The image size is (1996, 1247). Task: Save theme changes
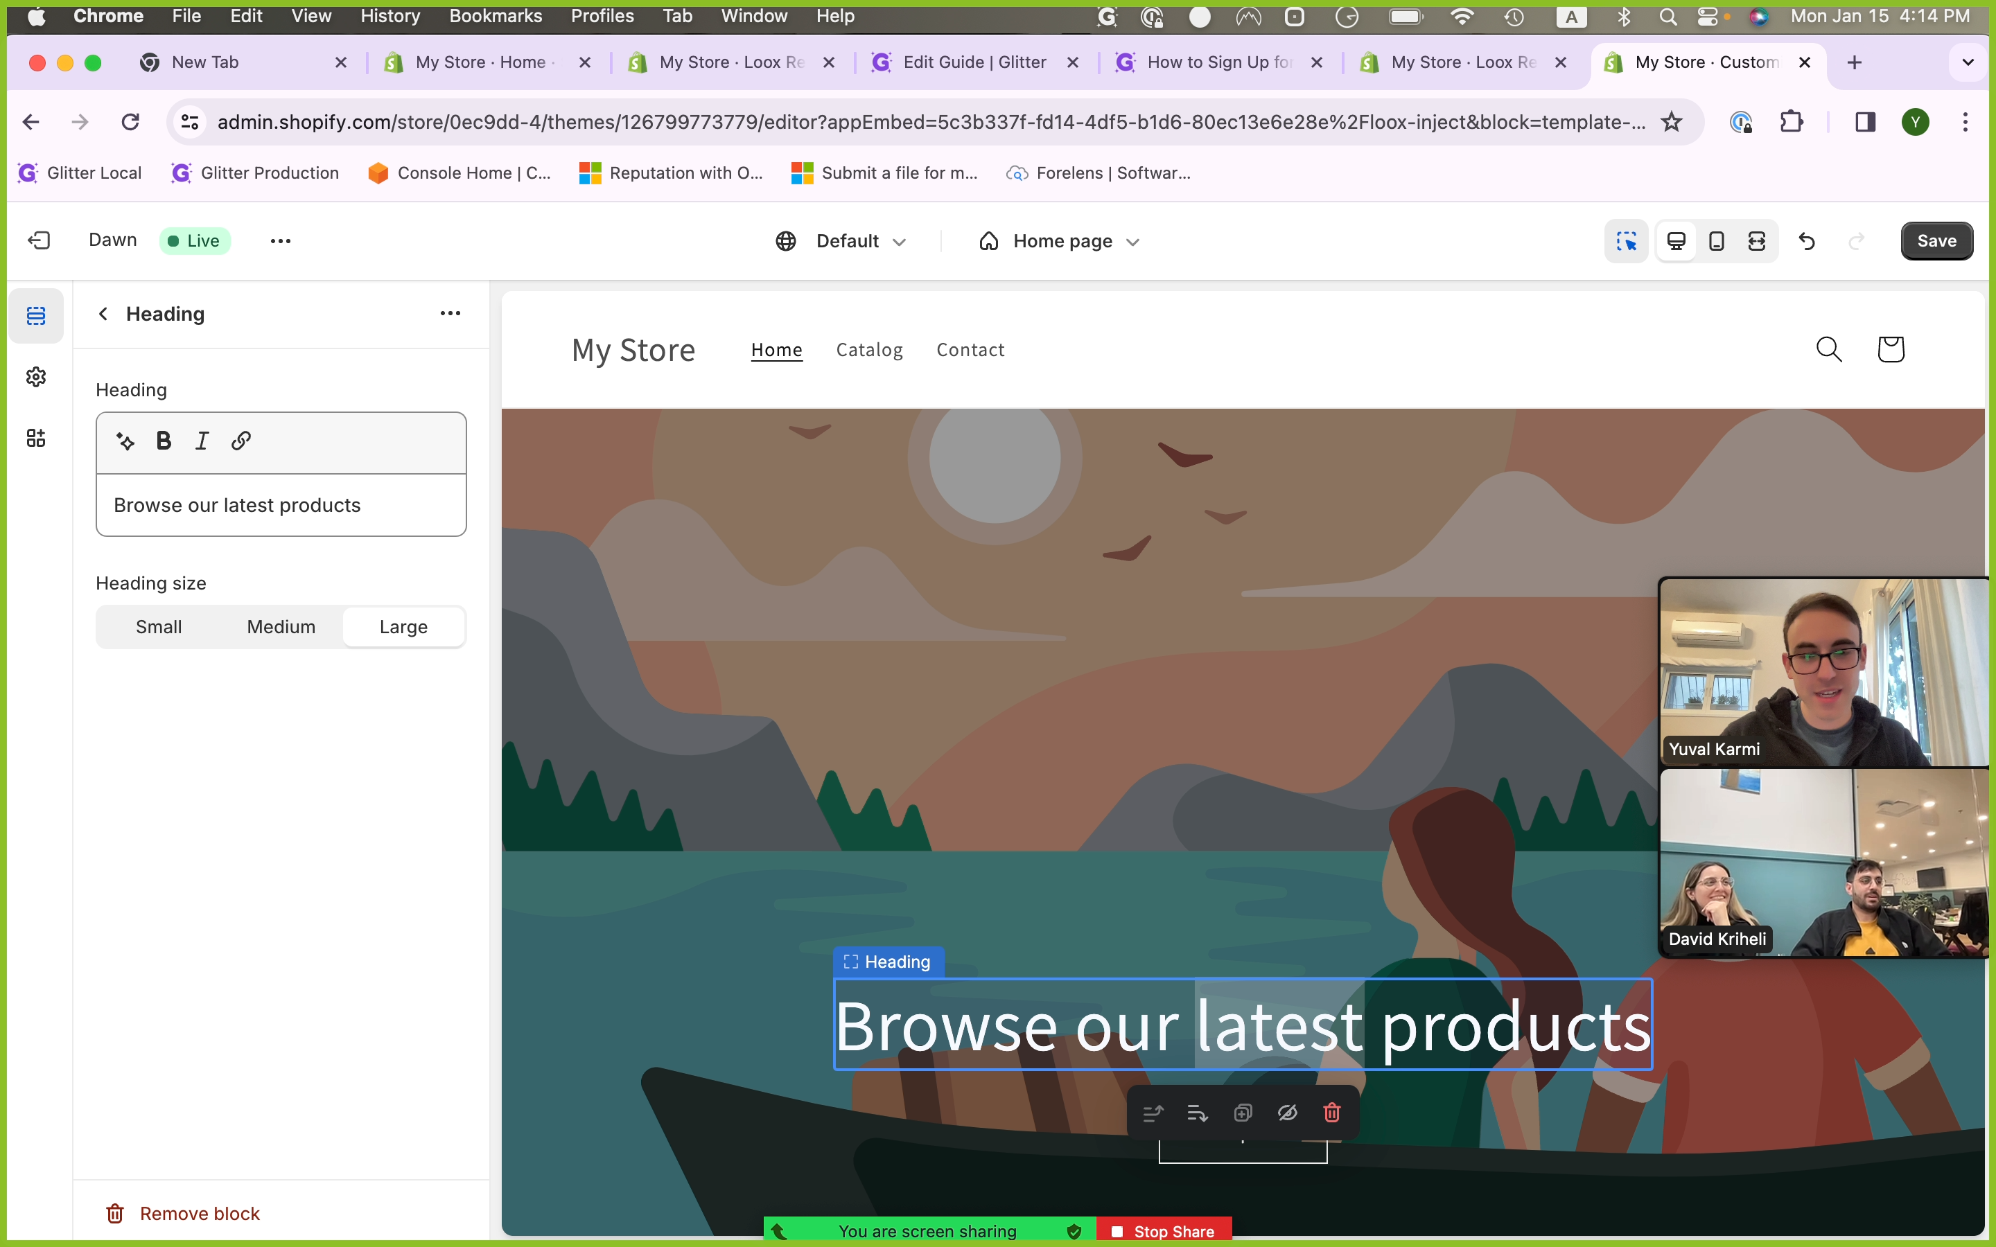(x=1936, y=241)
